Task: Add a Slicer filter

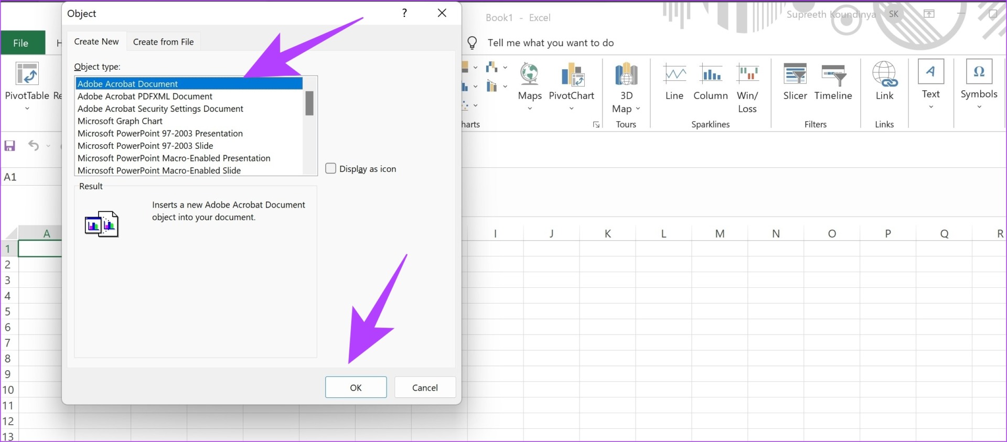Action: [795, 74]
